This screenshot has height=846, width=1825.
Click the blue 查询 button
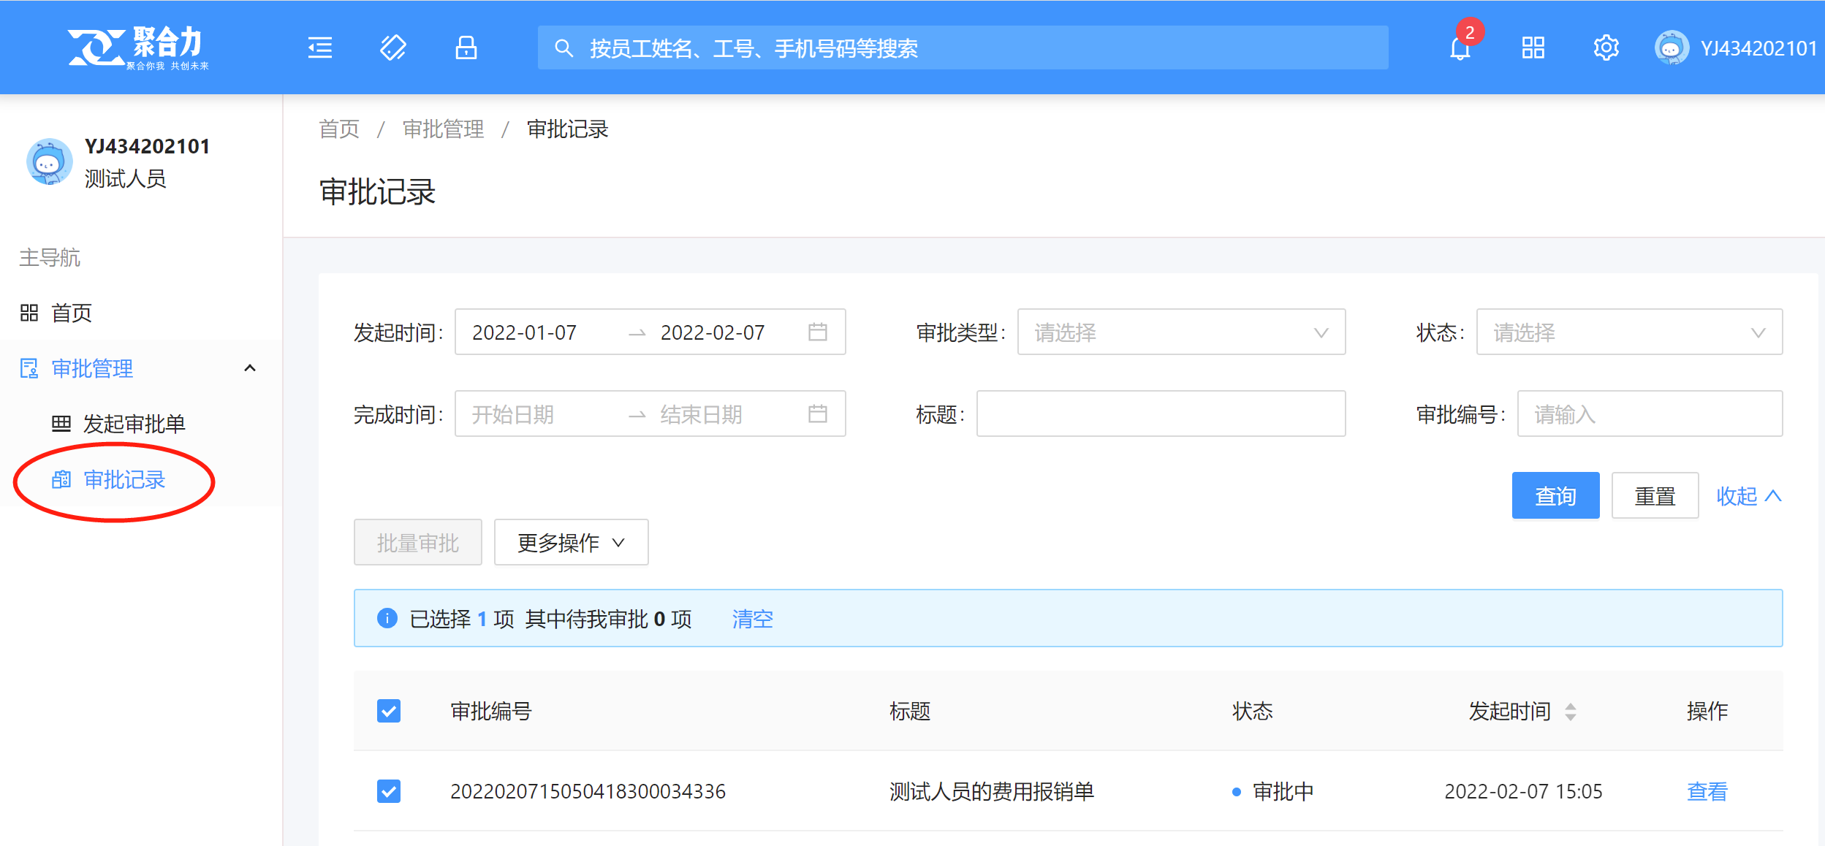click(x=1555, y=496)
